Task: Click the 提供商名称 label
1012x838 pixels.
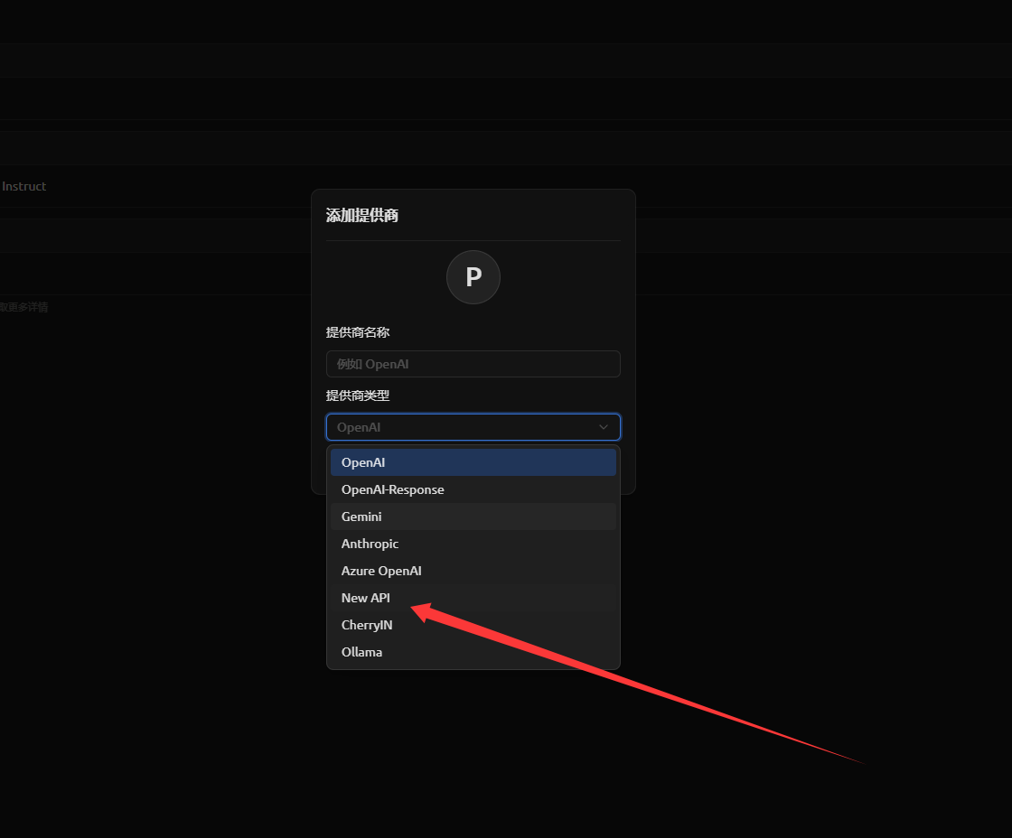Action: click(358, 332)
